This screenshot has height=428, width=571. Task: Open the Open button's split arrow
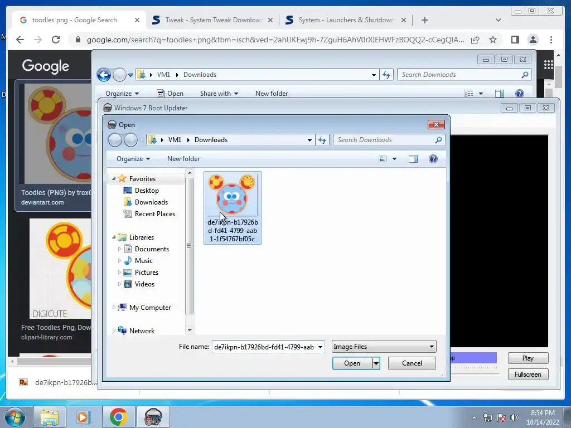click(x=376, y=363)
